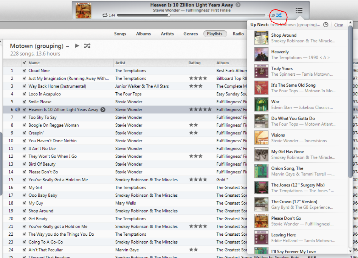Click the Up Next scrollbar up arrow
Screen dimensions: 358x258
click(x=350, y=23)
